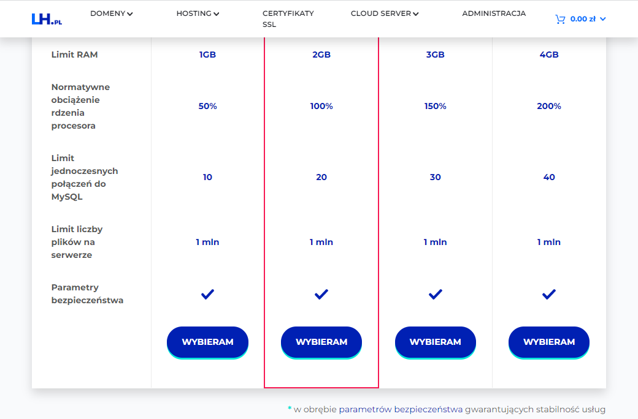Choose the 1GB plan with Wybieram

click(x=207, y=342)
